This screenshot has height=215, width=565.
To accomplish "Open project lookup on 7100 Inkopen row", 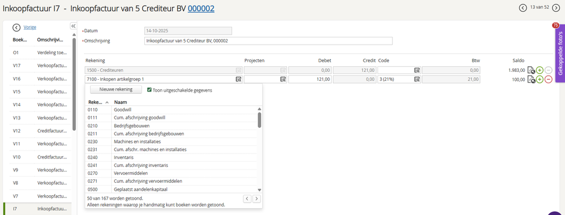I will click(x=283, y=80).
